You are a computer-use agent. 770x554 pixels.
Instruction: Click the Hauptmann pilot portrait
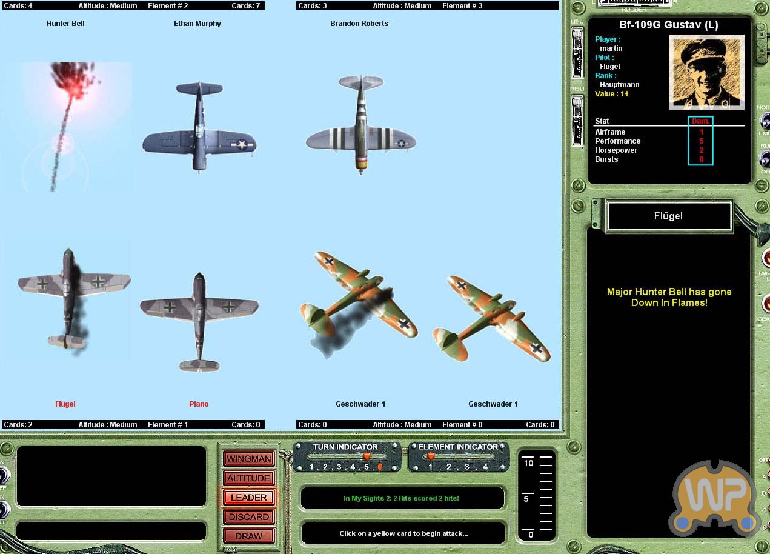click(706, 73)
